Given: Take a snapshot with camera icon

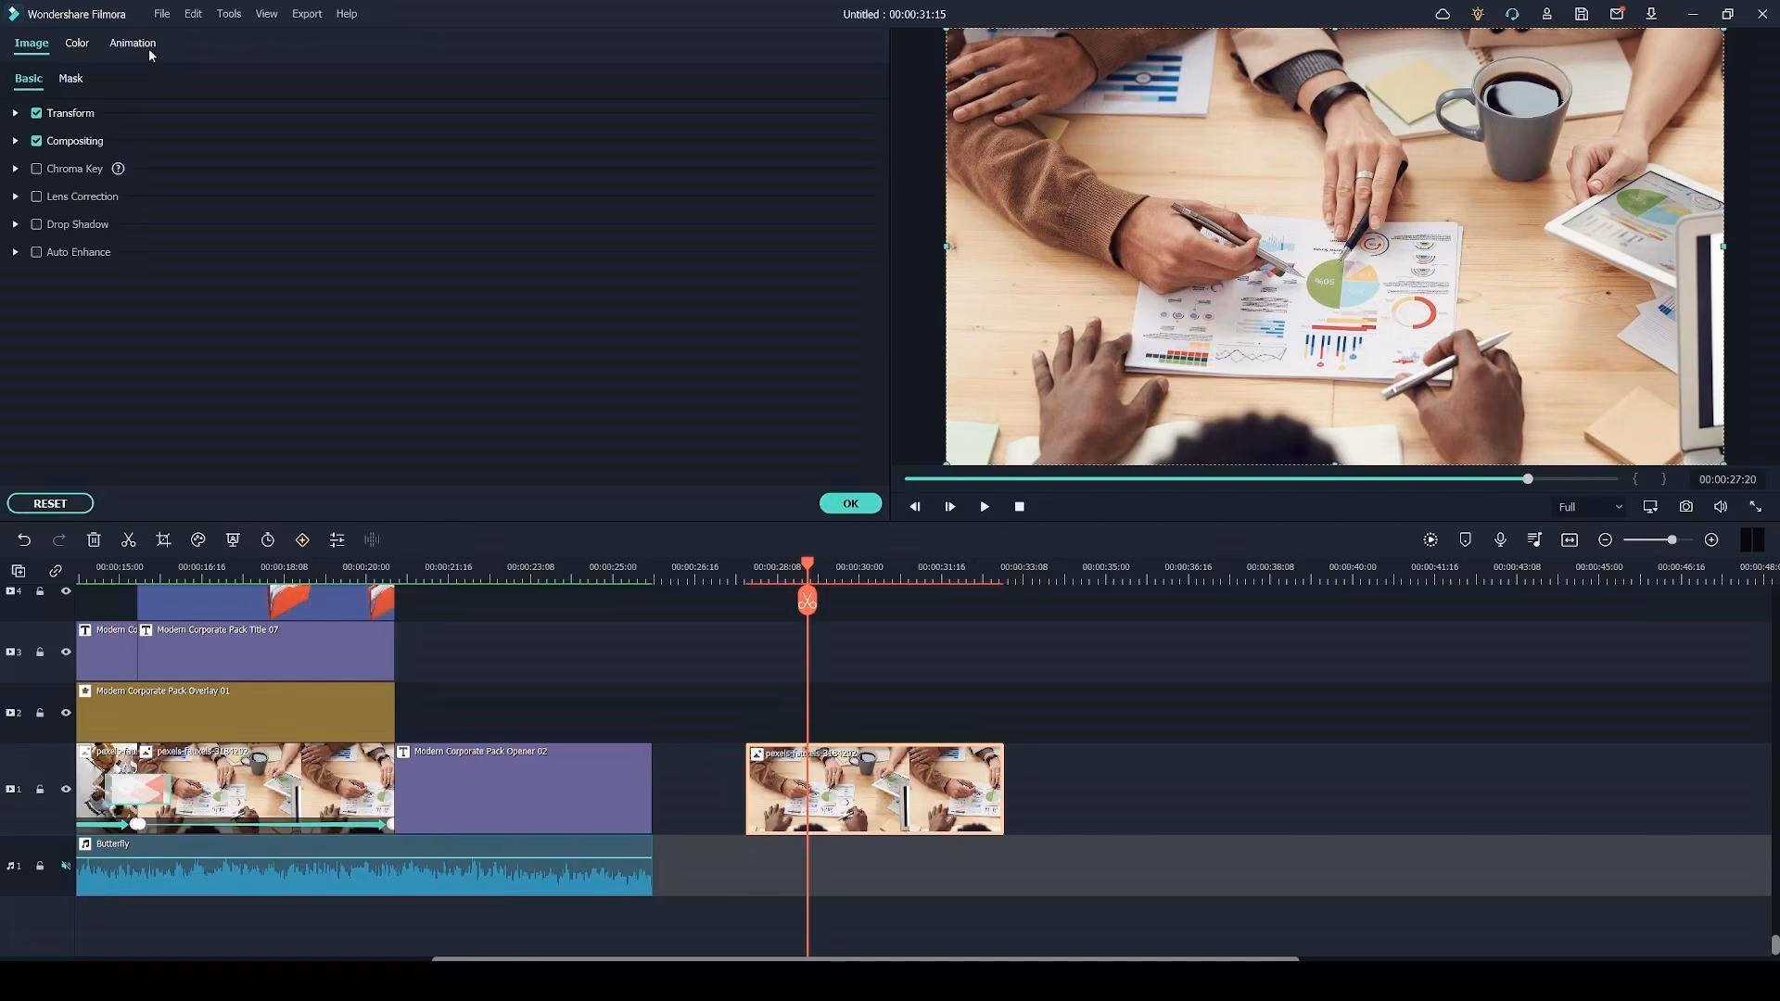Looking at the screenshot, I should coord(1685,507).
